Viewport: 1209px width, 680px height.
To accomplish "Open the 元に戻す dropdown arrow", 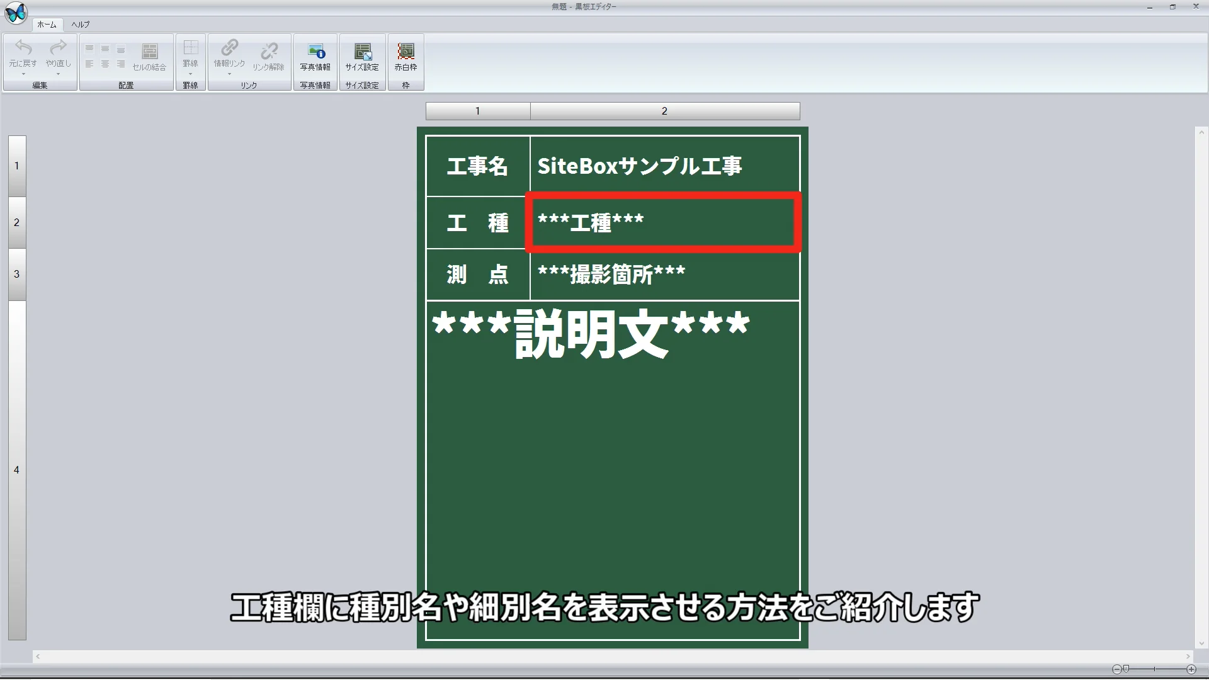I will tap(23, 73).
